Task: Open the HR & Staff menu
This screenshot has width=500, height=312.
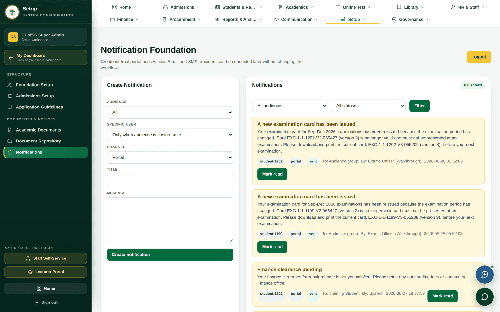Action: click(467, 7)
